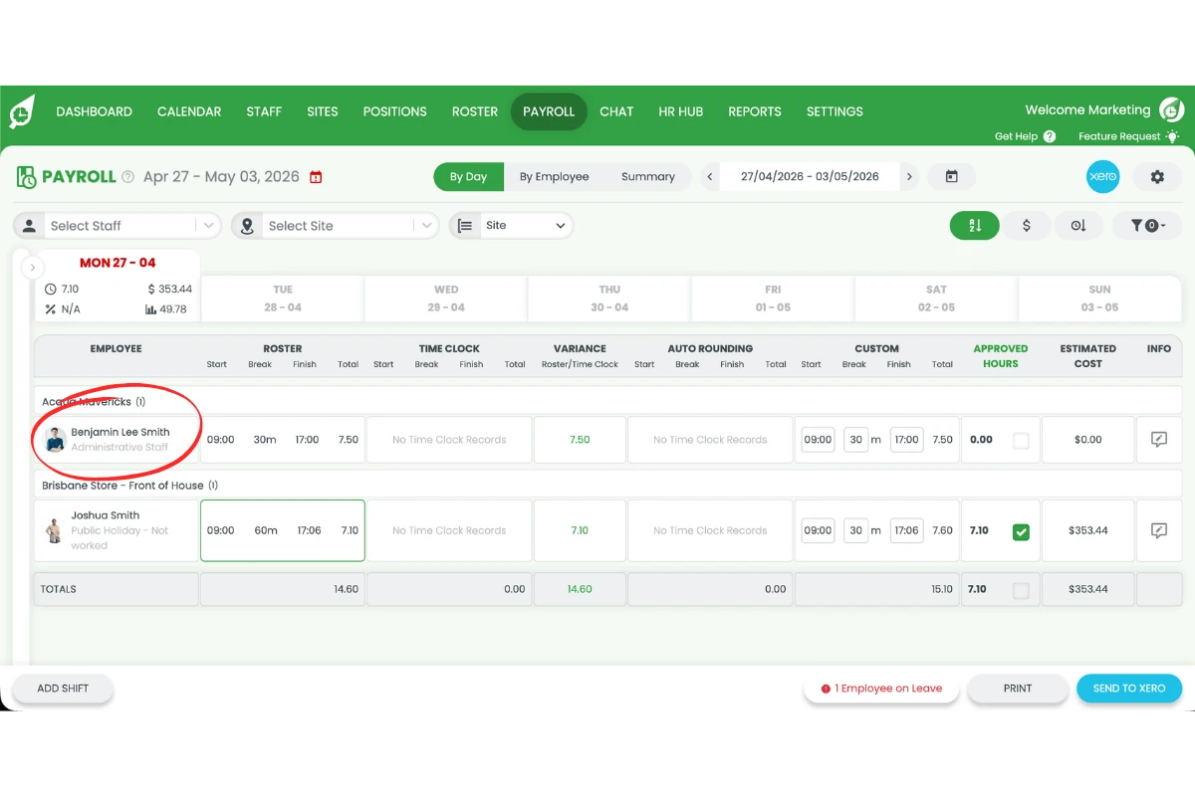Select the THU 30 - 04 day tab
1195x796 pixels.
[x=609, y=298]
